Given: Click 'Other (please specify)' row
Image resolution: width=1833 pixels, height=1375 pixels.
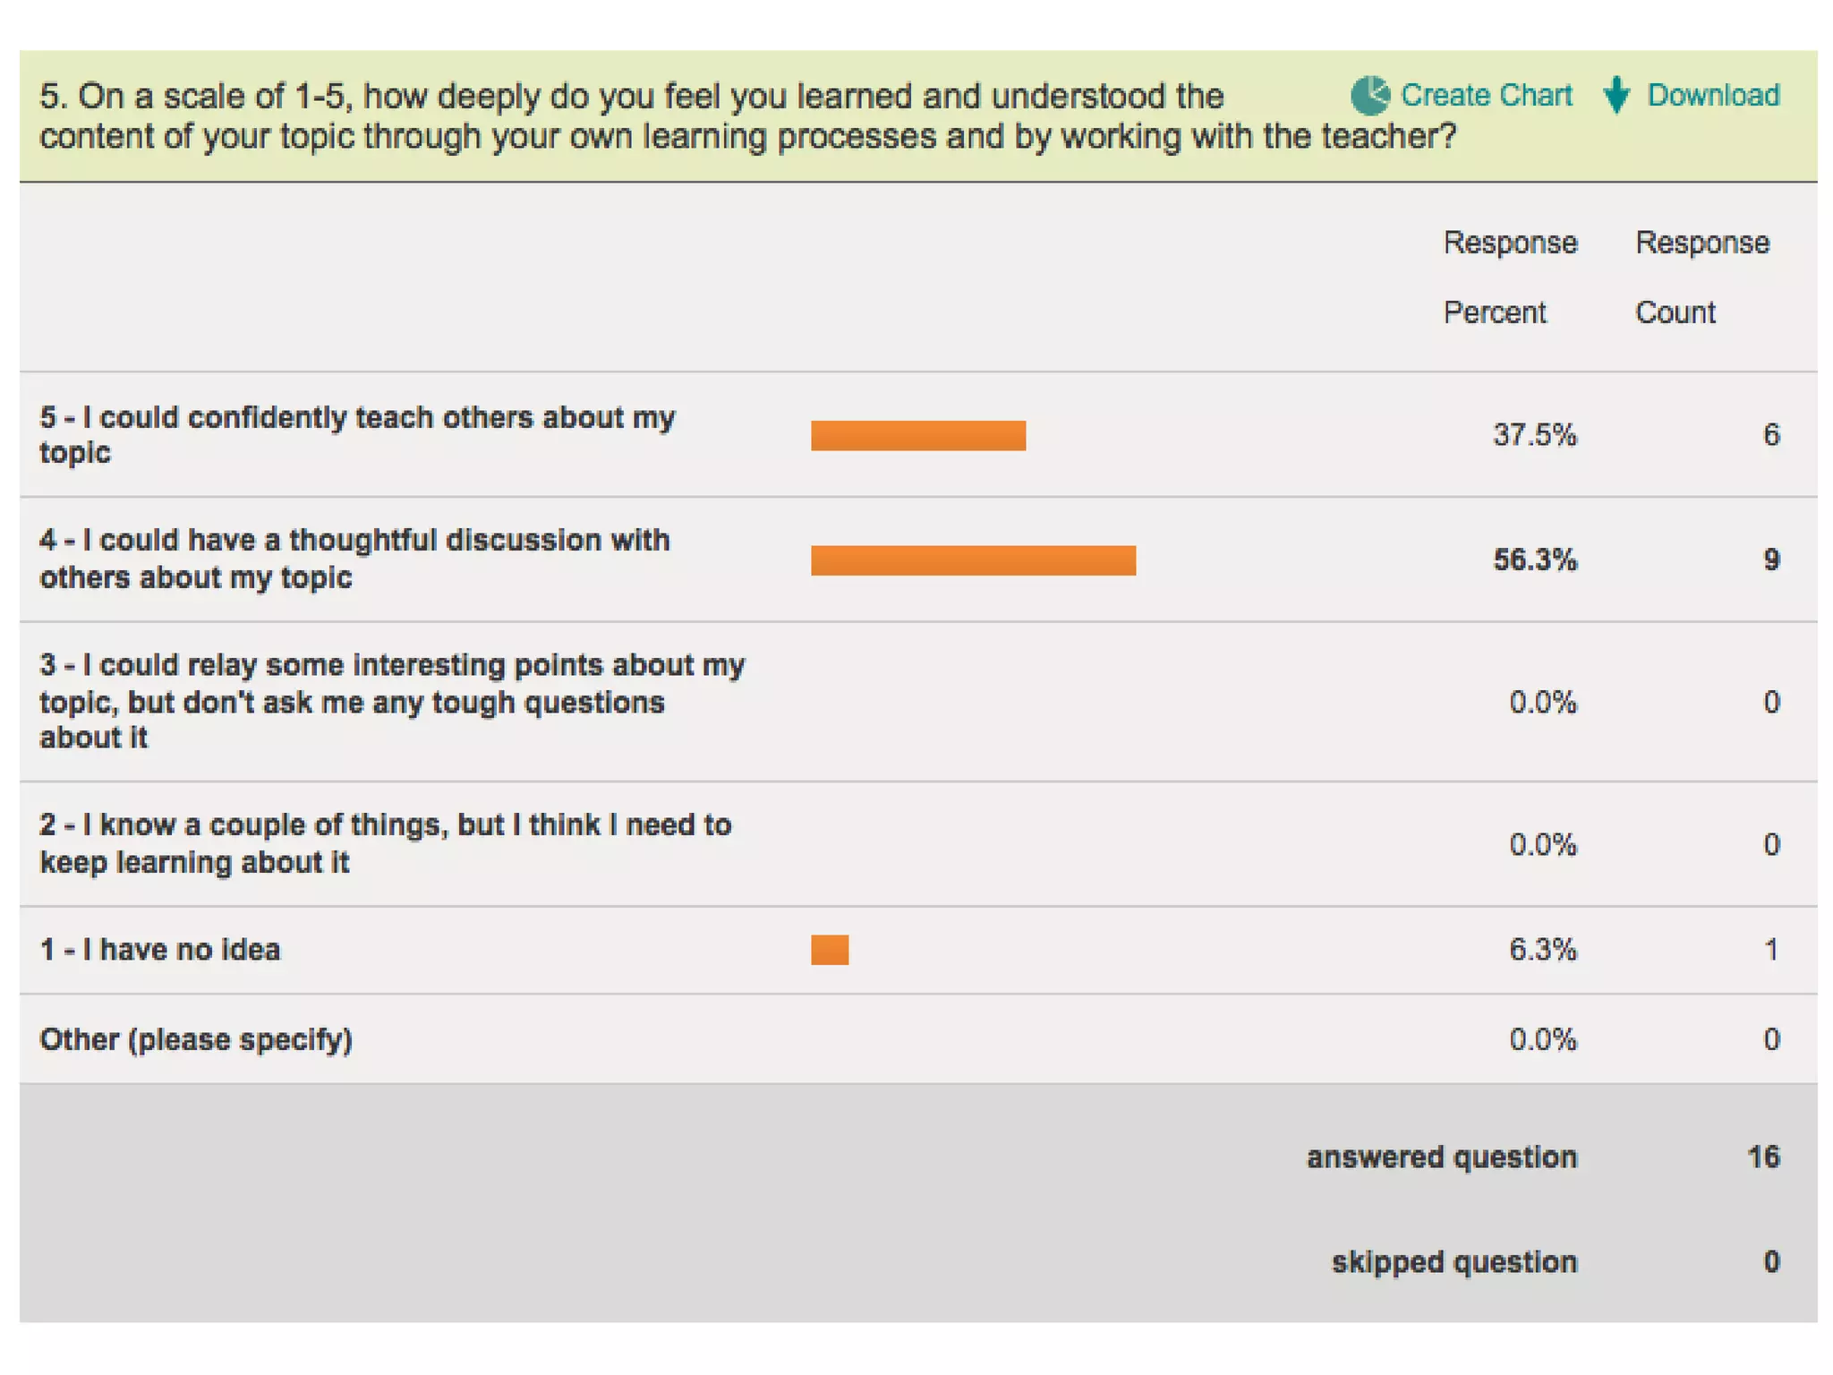Looking at the screenshot, I should click(x=196, y=1039).
